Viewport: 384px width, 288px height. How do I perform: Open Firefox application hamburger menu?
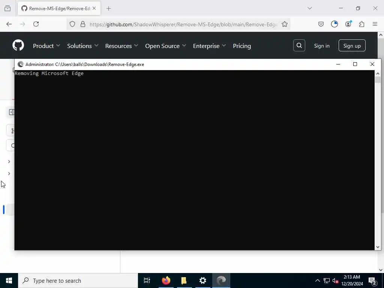[x=375, y=24]
